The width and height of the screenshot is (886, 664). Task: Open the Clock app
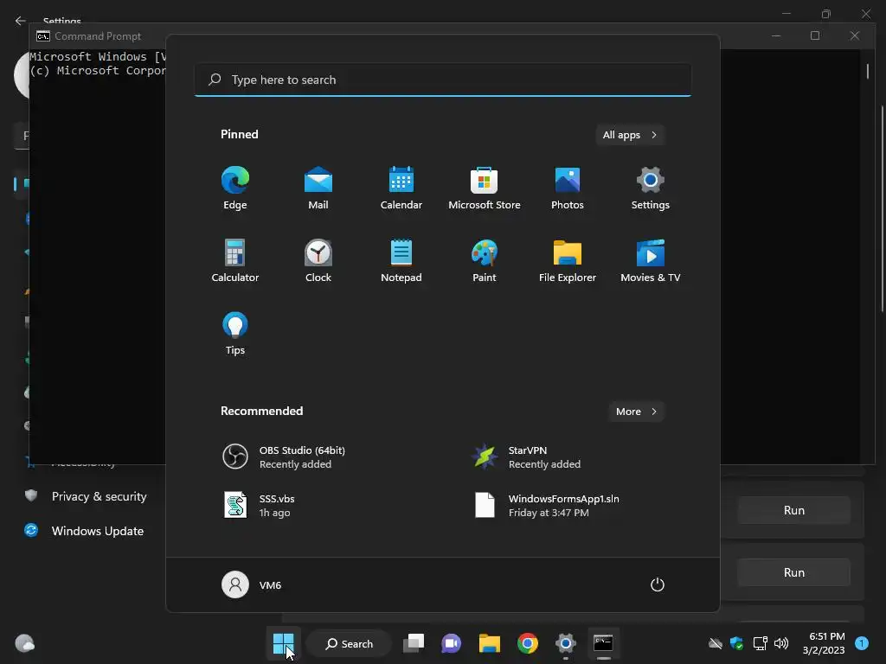pos(318,261)
